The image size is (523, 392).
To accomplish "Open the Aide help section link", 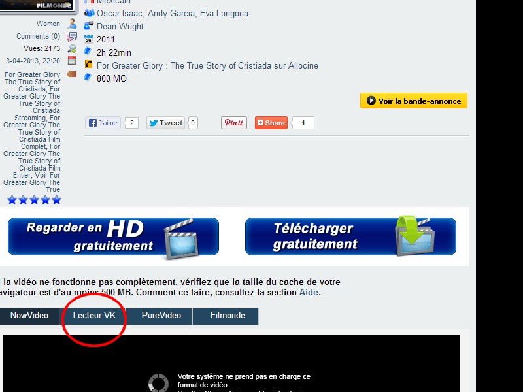I will [x=309, y=292].
